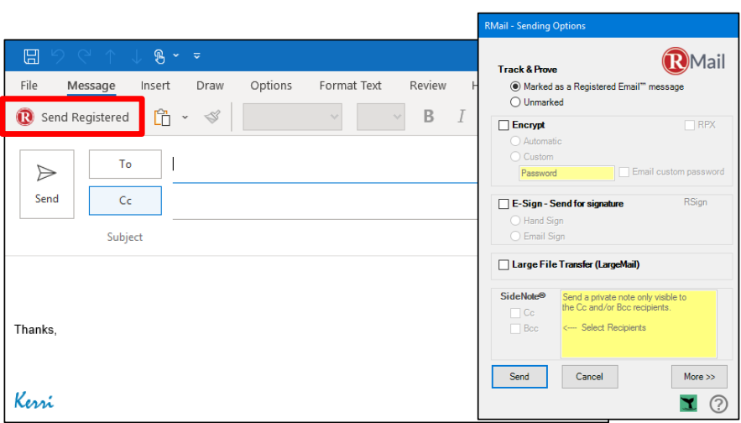Click the green icon beside the help button
Image resolution: width=741 pixels, height=423 pixels.
click(688, 404)
